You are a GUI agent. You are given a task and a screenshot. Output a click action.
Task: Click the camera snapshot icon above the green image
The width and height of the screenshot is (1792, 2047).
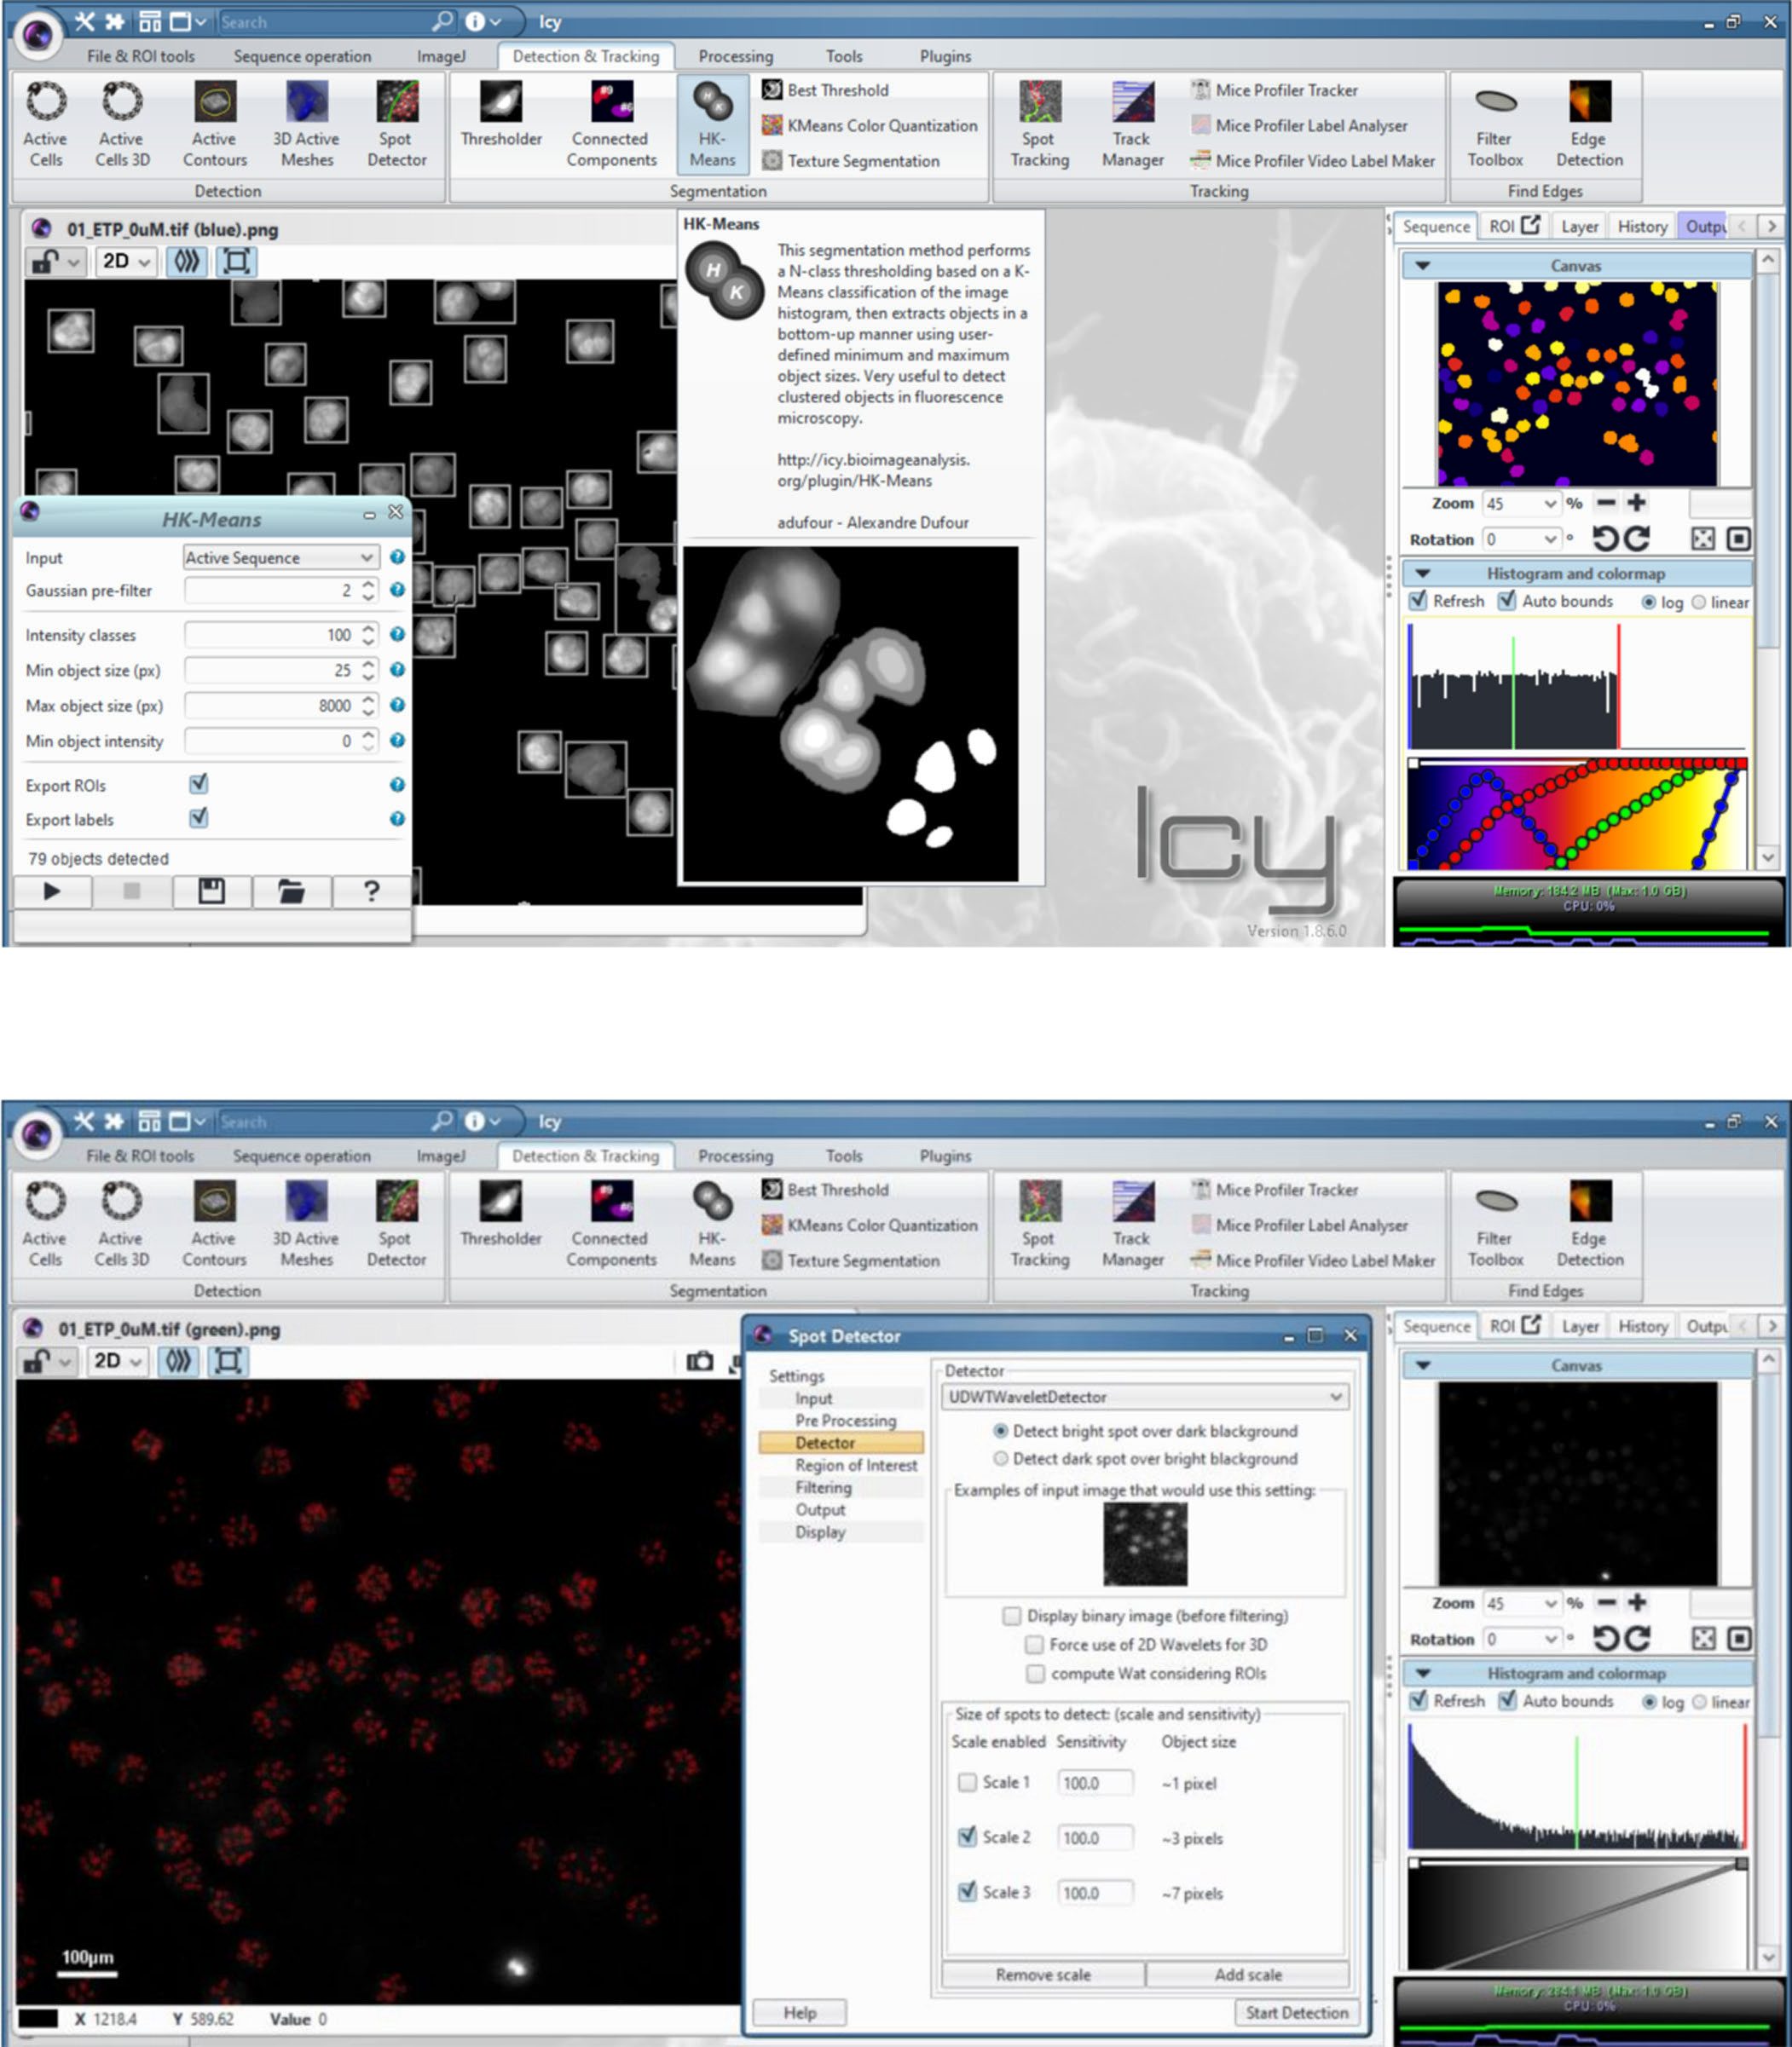[x=700, y=1360]
